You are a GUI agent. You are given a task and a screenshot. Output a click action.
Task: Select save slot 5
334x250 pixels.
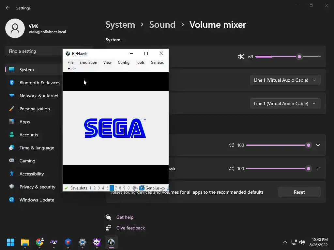point(107,188)
